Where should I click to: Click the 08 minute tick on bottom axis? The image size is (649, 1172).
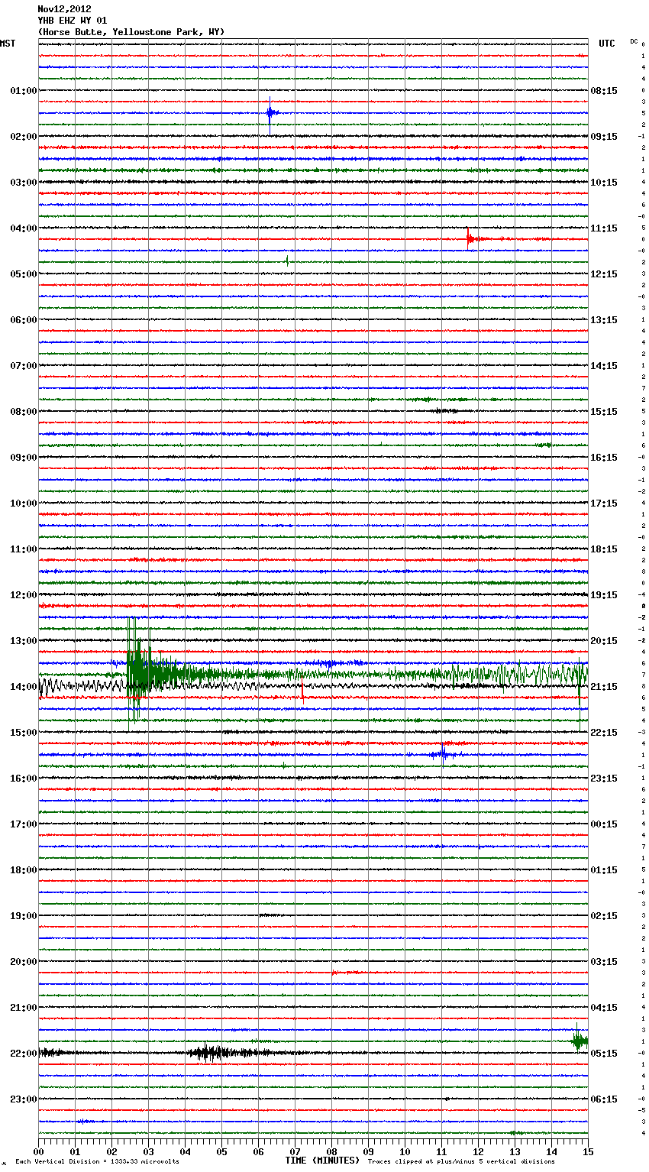[x=331, y=1151]
